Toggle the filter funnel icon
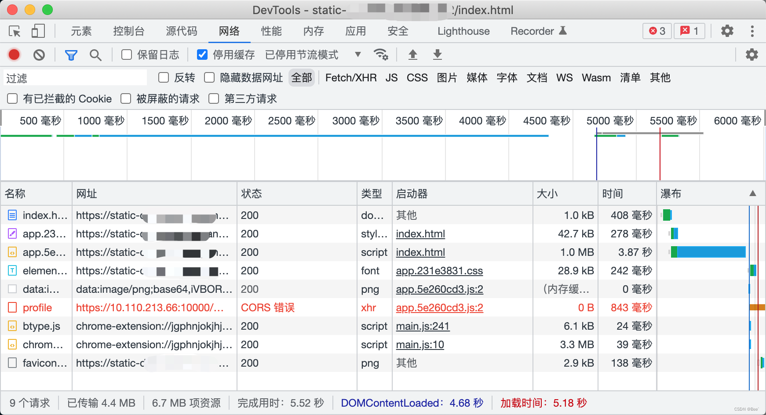This screenshot has height=415, width=766. pyautogui.click(x=71, y=55)
